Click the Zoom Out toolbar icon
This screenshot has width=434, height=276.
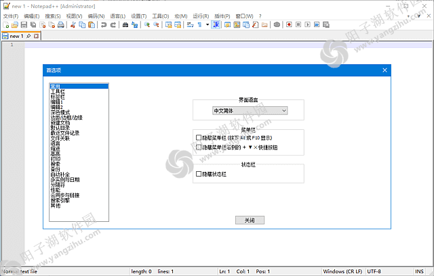pos(156,25)
